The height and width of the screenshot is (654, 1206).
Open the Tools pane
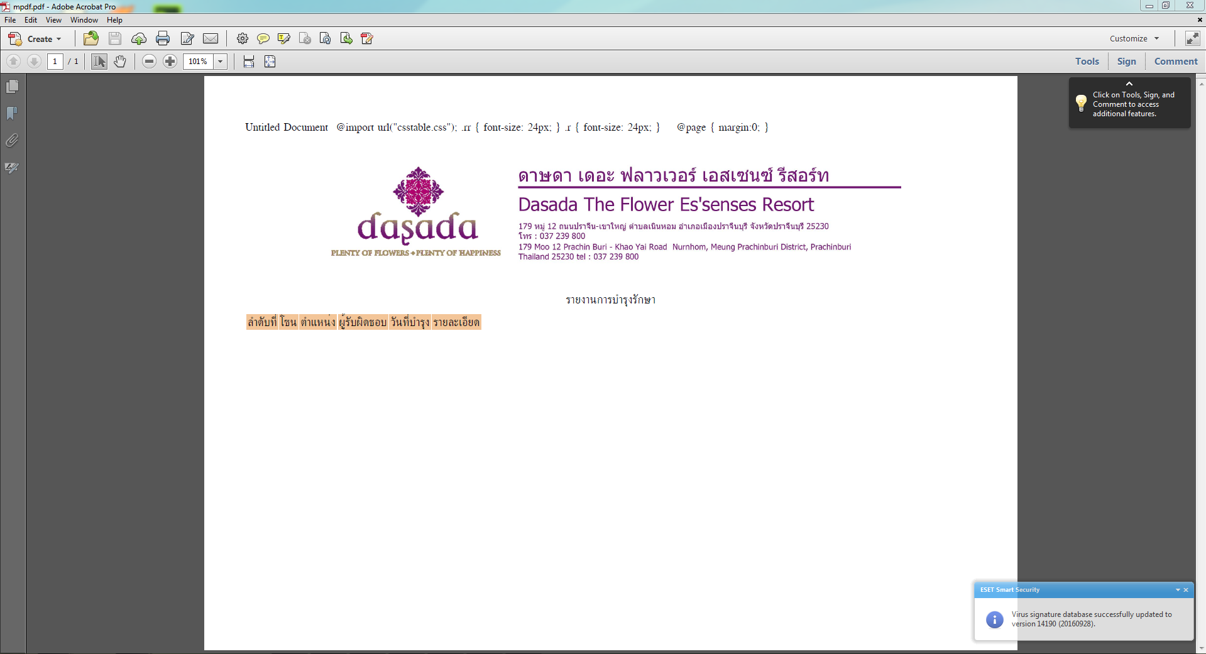tap(1087, 62)
